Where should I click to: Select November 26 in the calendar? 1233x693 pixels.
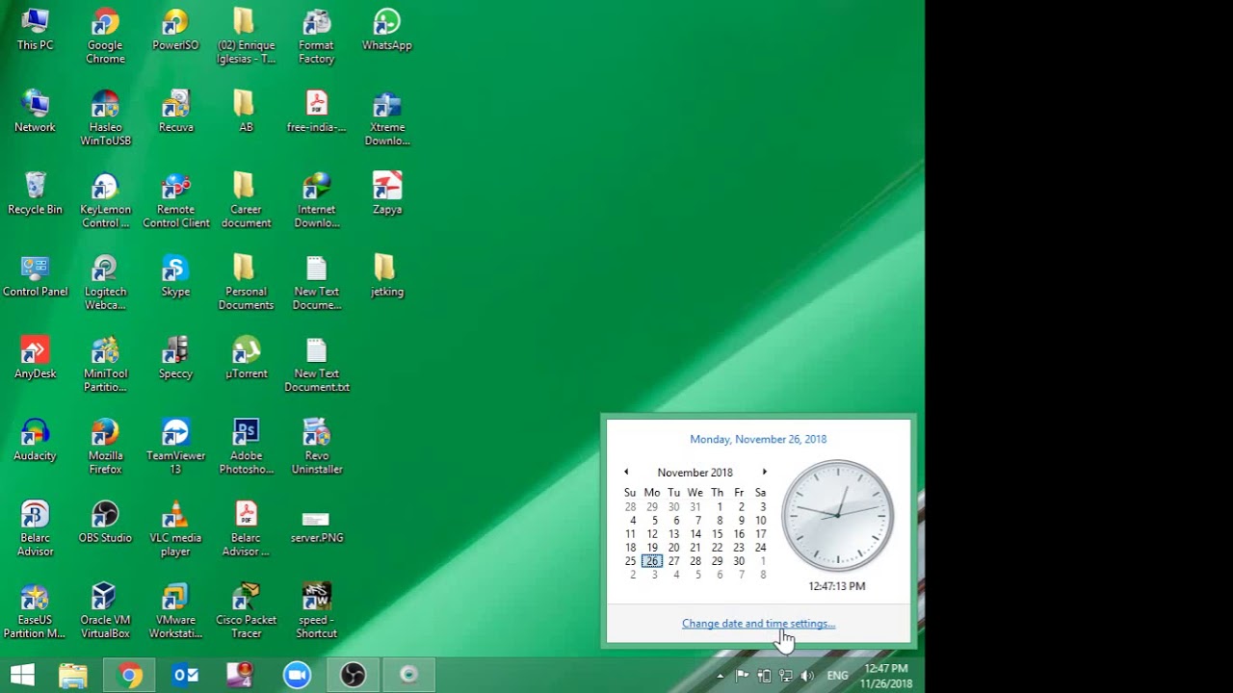pyautogui.click(x=652, y=561)
